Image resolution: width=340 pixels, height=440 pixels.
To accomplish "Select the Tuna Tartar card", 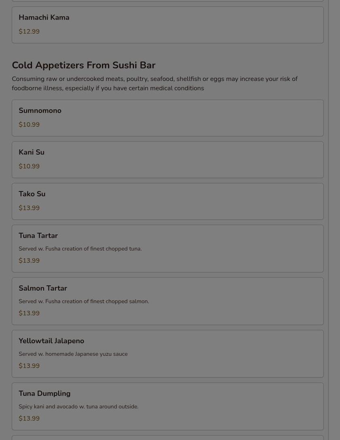I will [x=168, y=249].
